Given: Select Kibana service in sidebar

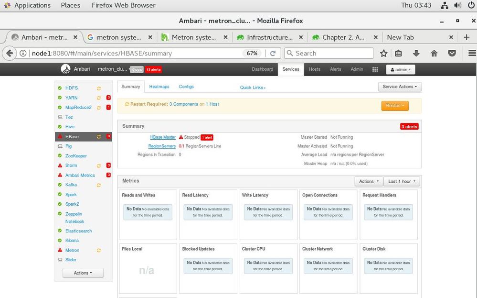Looking at the screenshot, I should point(72,240).
